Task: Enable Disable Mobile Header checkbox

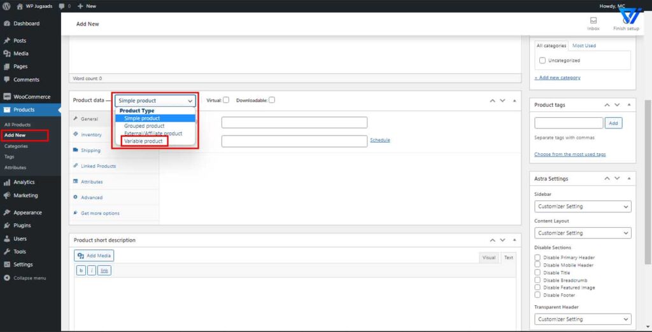Action: click(537, 265)
